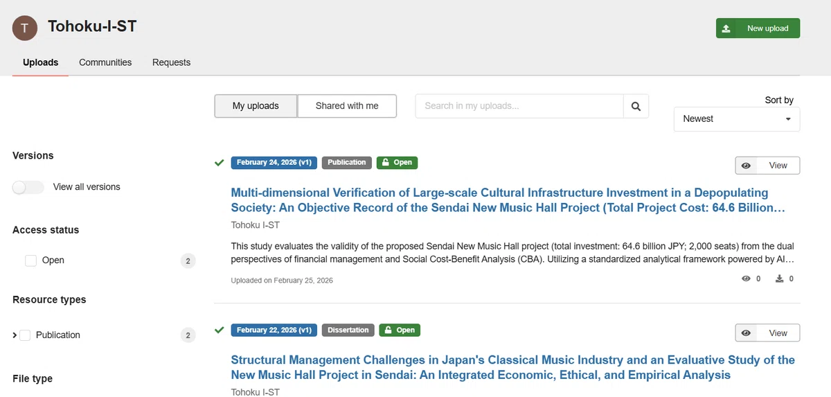Click View button for the Dissertation record
Viewport: 831px width, 397px height.
point(767,333)
